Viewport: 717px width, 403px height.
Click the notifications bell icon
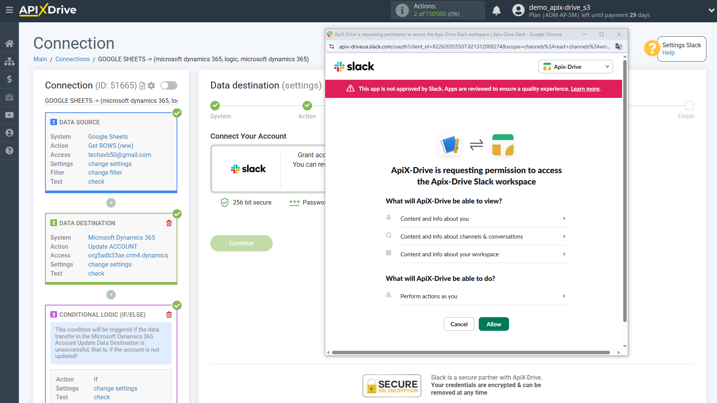tap(497, 10)
